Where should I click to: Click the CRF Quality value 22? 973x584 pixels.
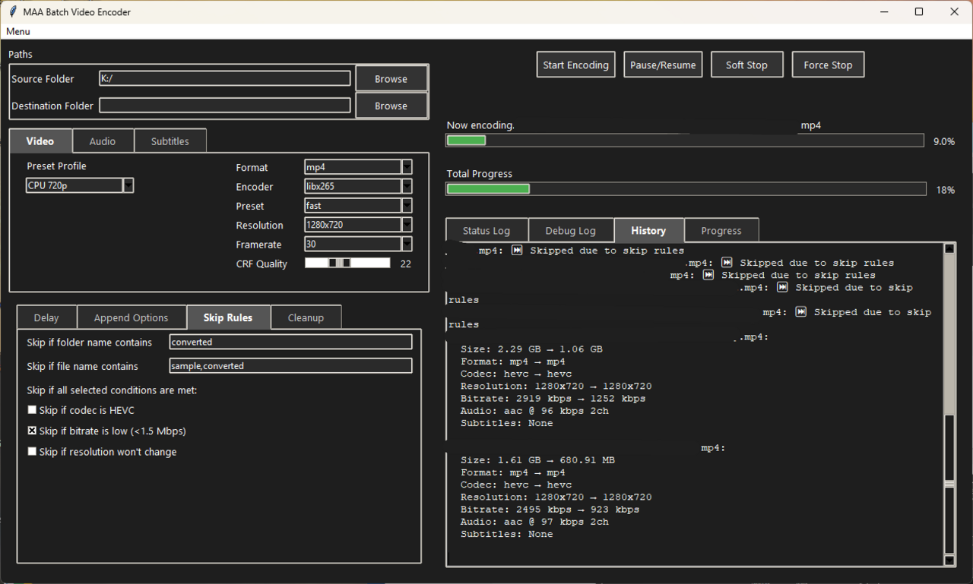[x=406, y=264]
